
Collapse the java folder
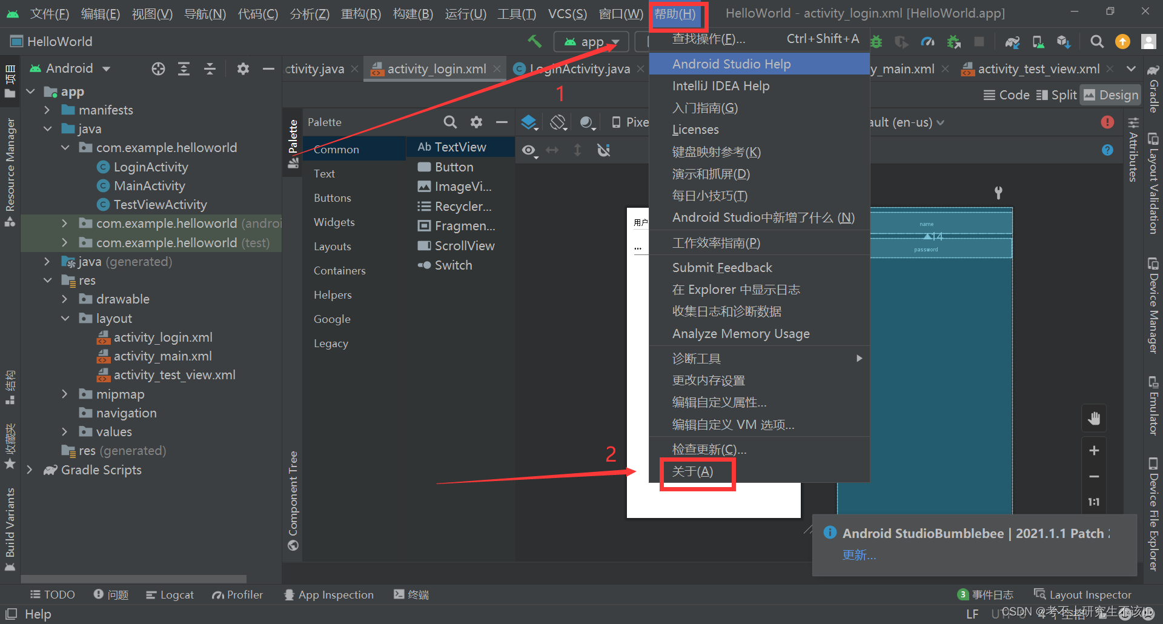point(47,129)
